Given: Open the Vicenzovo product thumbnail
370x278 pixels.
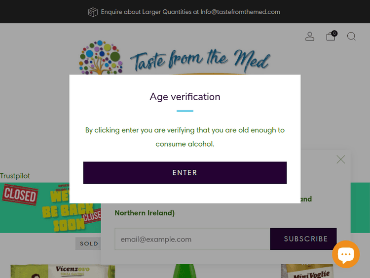Looking at the screenshot, I should tap(63, 271).
